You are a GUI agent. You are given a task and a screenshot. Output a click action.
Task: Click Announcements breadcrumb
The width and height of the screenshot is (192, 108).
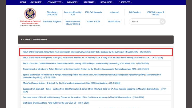pyautogui.click(x=40, y=39)
